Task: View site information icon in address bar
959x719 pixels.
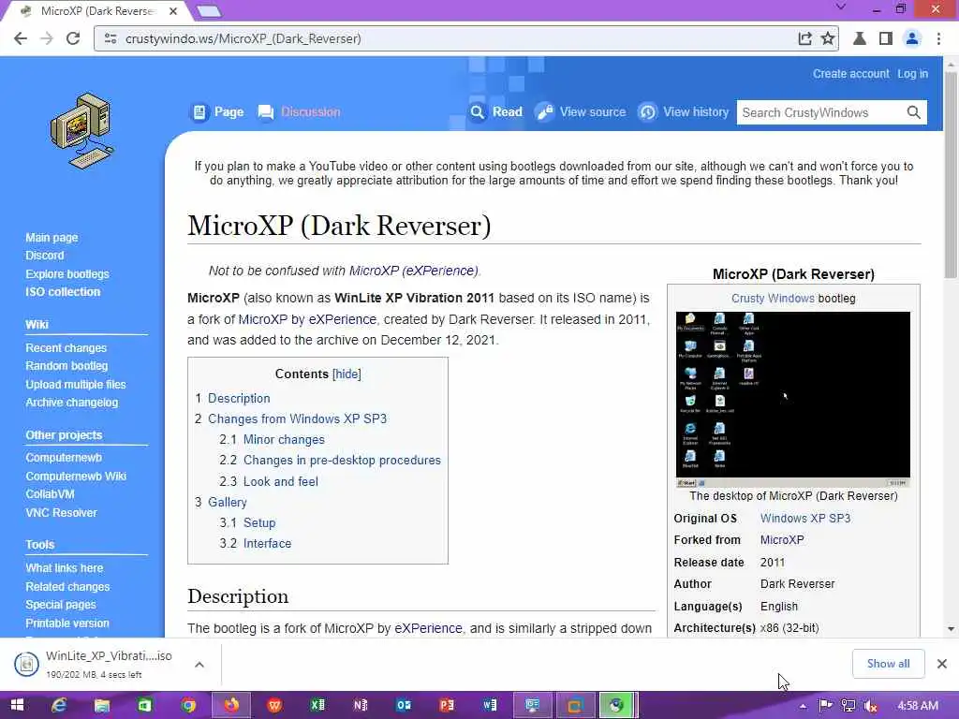Action: 111,38
